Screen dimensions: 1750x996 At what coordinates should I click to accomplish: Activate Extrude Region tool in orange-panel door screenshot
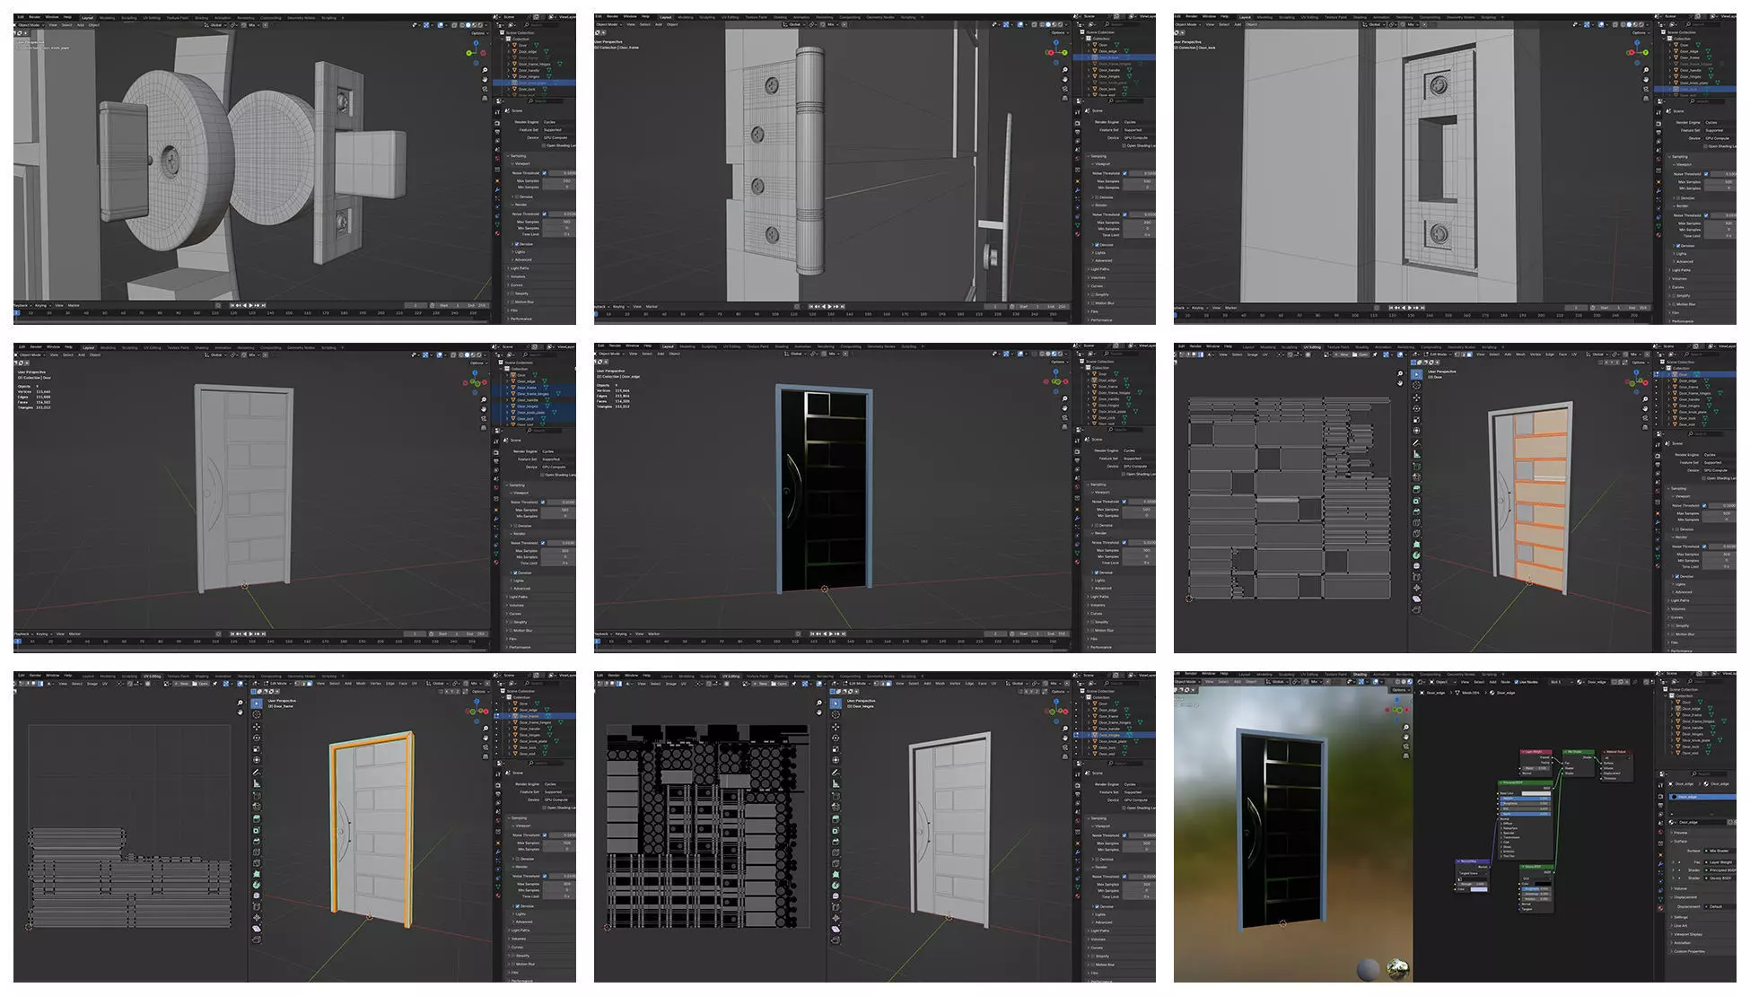point(1416,488)
